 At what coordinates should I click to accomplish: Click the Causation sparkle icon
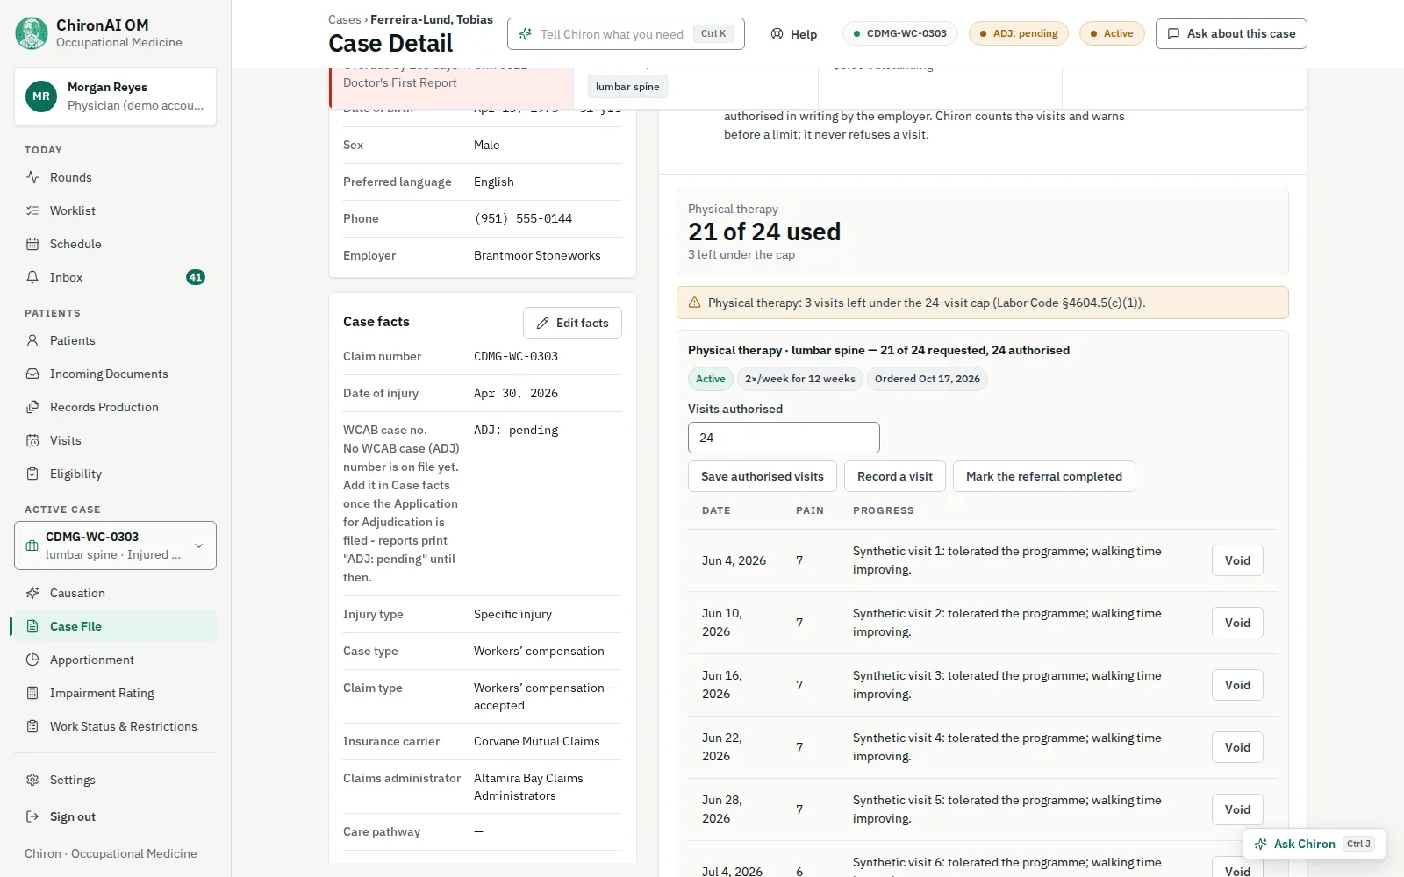[x=32, y=593]
